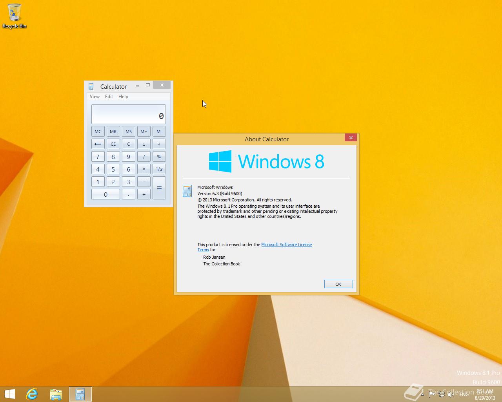Click the M+ memory add button

144,132
